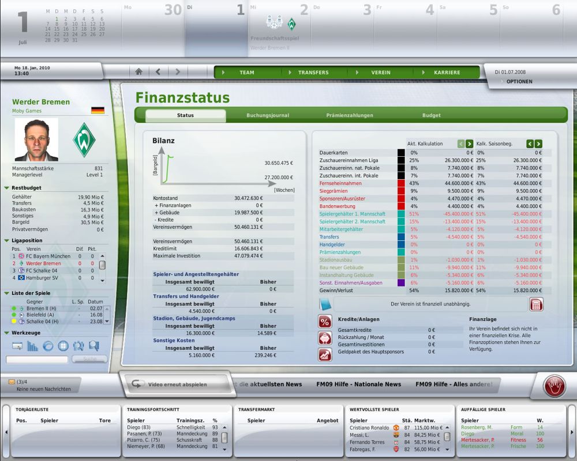
Task: Click the red Fernseheinnahmen color swatch
Action: pos(401,183)
